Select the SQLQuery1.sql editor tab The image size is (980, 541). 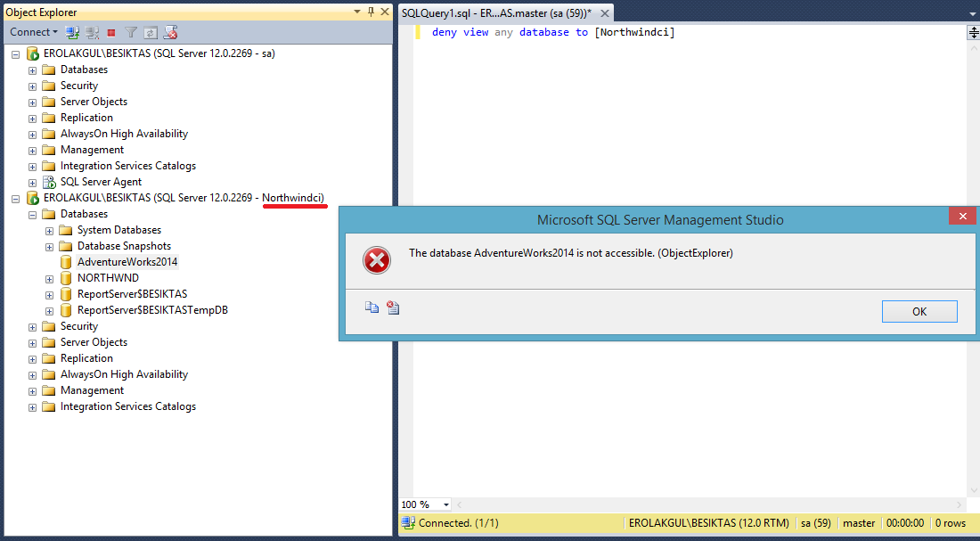click(x=495, y=12)
